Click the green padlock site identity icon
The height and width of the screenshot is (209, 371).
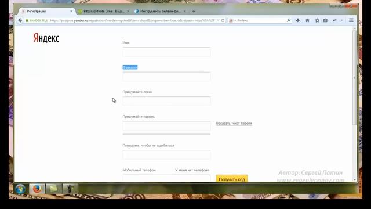[27, 21]
